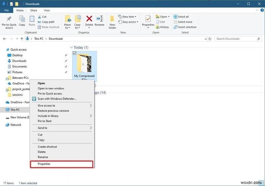This screenshot has height=186, width=265.
Task: Minimize the ribbon with the chevron
Action: pyautogui.click(x=257, y=10)
